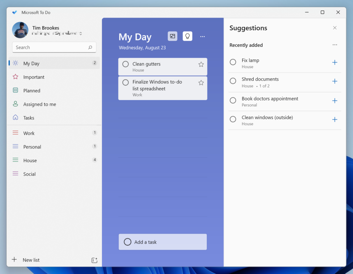Open the My Day background theme button
This screenshot has height=274, width=353.
(172, 36)
